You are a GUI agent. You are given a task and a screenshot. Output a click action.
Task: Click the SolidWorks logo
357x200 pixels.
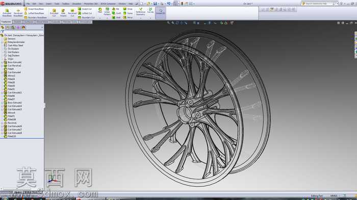(x=11, y=4)
